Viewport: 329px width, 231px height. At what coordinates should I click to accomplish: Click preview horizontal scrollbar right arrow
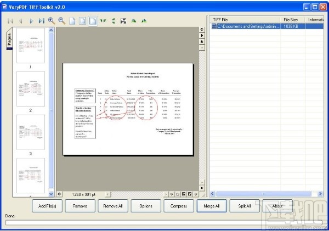coord(166,194)
